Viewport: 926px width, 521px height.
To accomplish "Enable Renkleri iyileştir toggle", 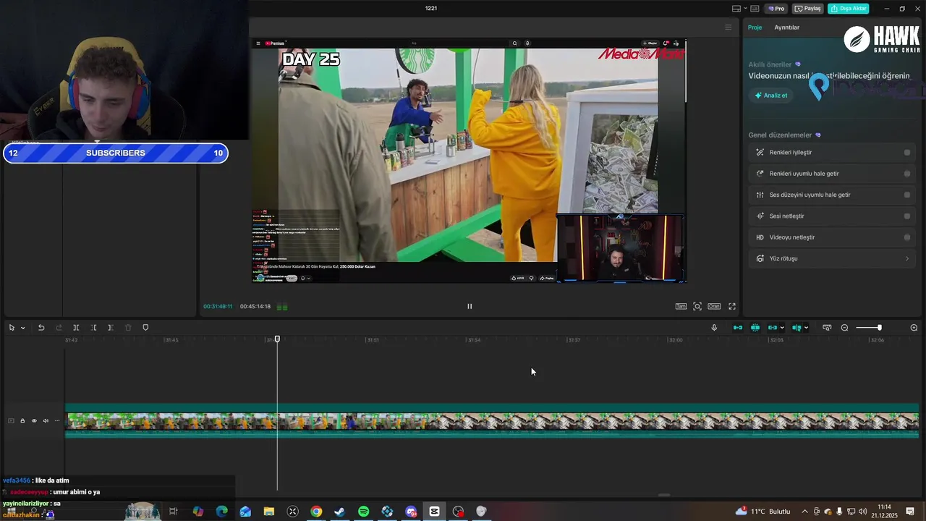I will click(907, 153).
